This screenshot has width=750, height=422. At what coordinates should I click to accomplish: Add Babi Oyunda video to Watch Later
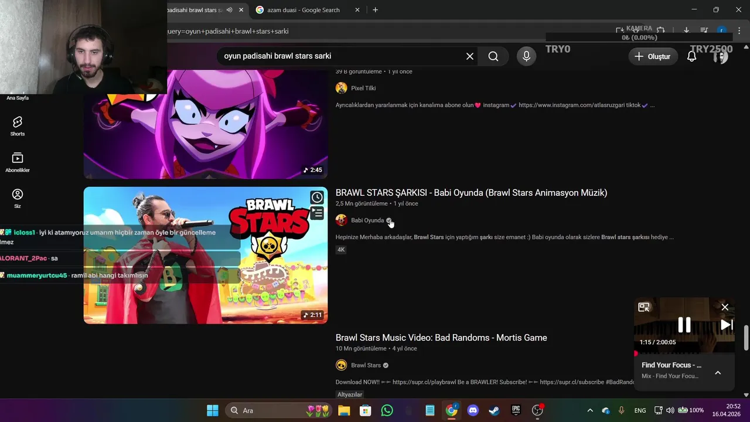point(317,197)
